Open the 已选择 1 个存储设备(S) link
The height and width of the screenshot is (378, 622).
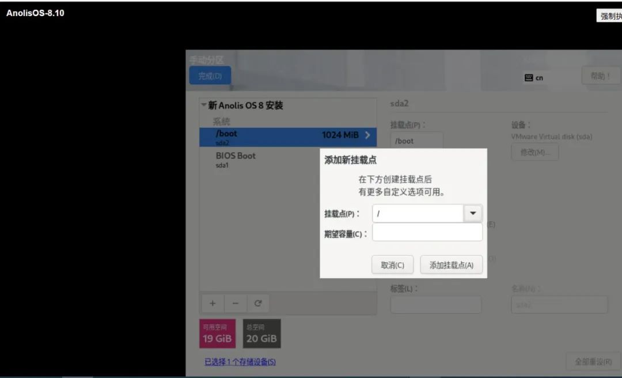[240, 362]
